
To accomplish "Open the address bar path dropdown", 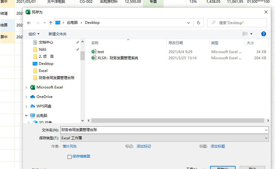I will point(188,23).
